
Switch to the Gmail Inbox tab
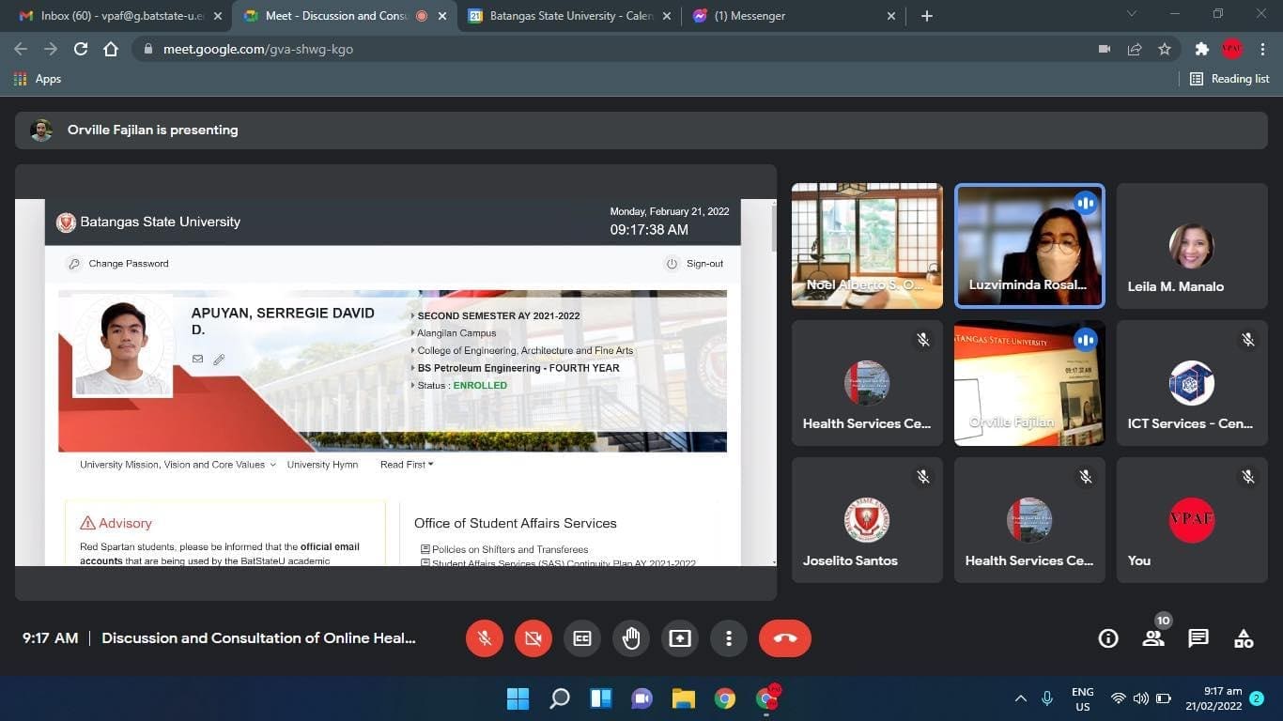pyautogui.click(x=118, y=16)
